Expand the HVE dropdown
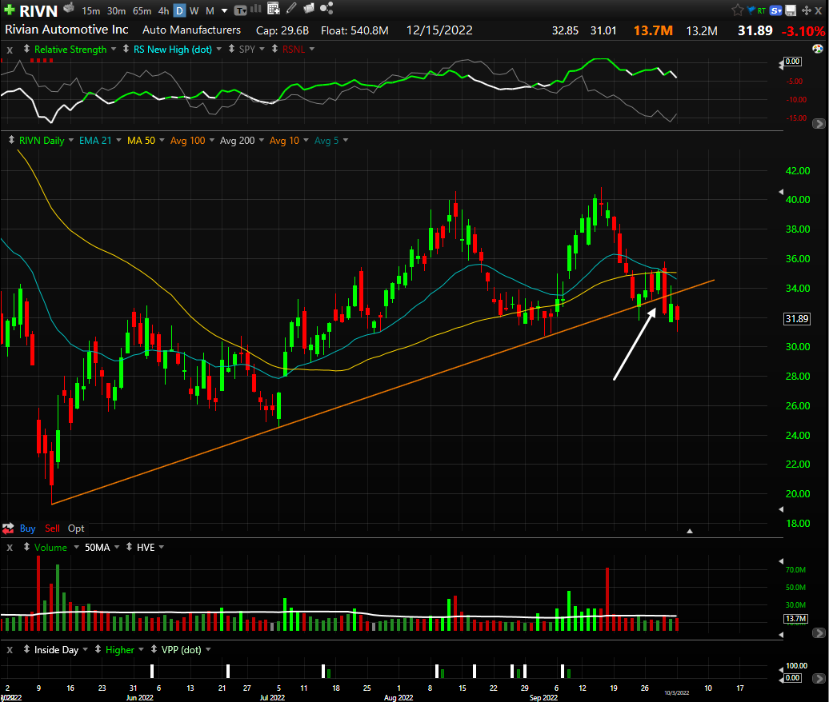Screen dimensions: 829x702 tap(162, 547)
